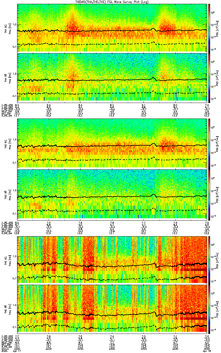Click the R_RE_SM row label under THA panels
Image resolution: width=221 pixels, height=353 pixels.
click(x=6, y=115)
